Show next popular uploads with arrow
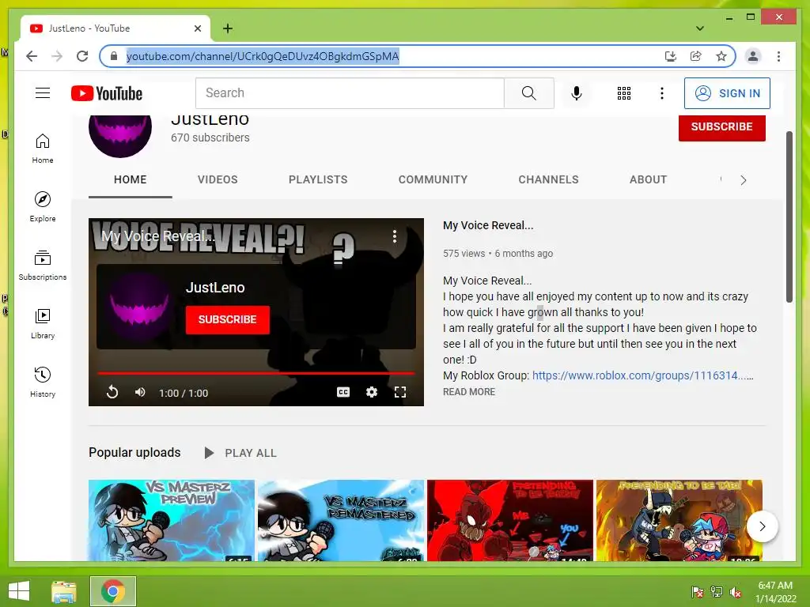810x607 pixels. tap(762, 526)
